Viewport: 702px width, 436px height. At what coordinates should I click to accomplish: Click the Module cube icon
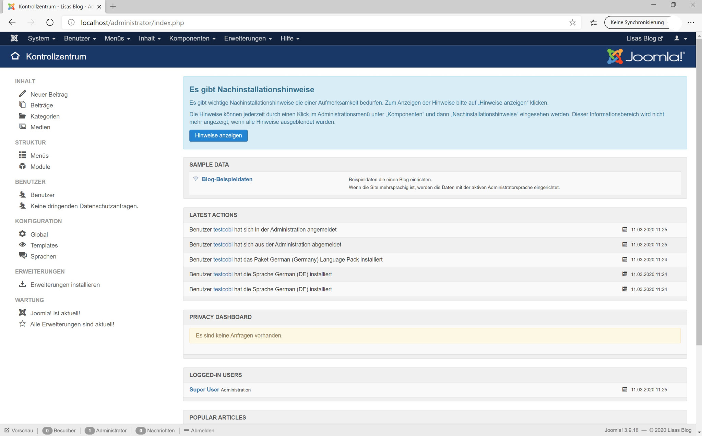pyautogui.click(x=22, y=166)
